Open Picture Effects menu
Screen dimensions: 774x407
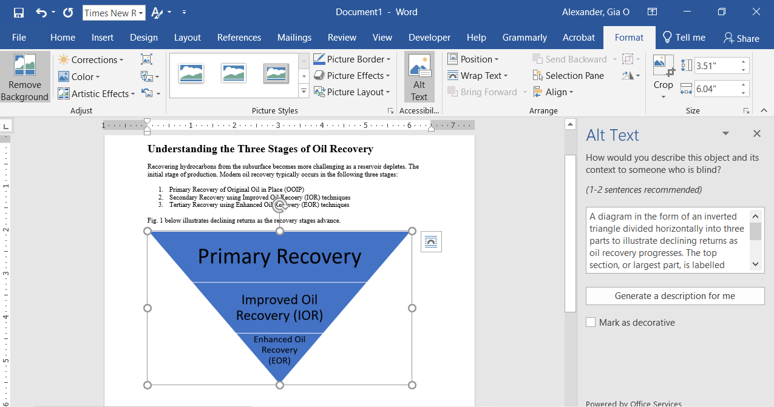click(352, 76)
